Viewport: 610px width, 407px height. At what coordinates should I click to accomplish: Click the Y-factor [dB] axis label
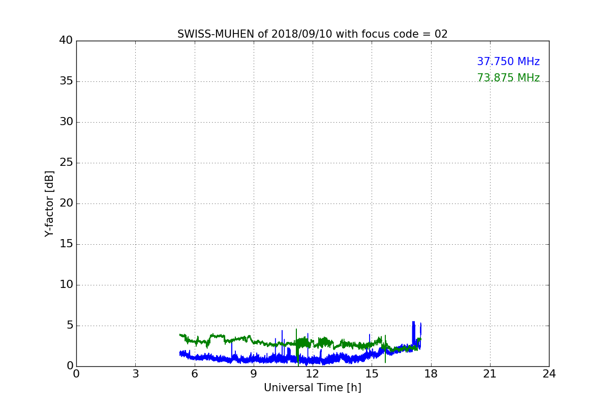pyautogui.click(x=49, y=203)
